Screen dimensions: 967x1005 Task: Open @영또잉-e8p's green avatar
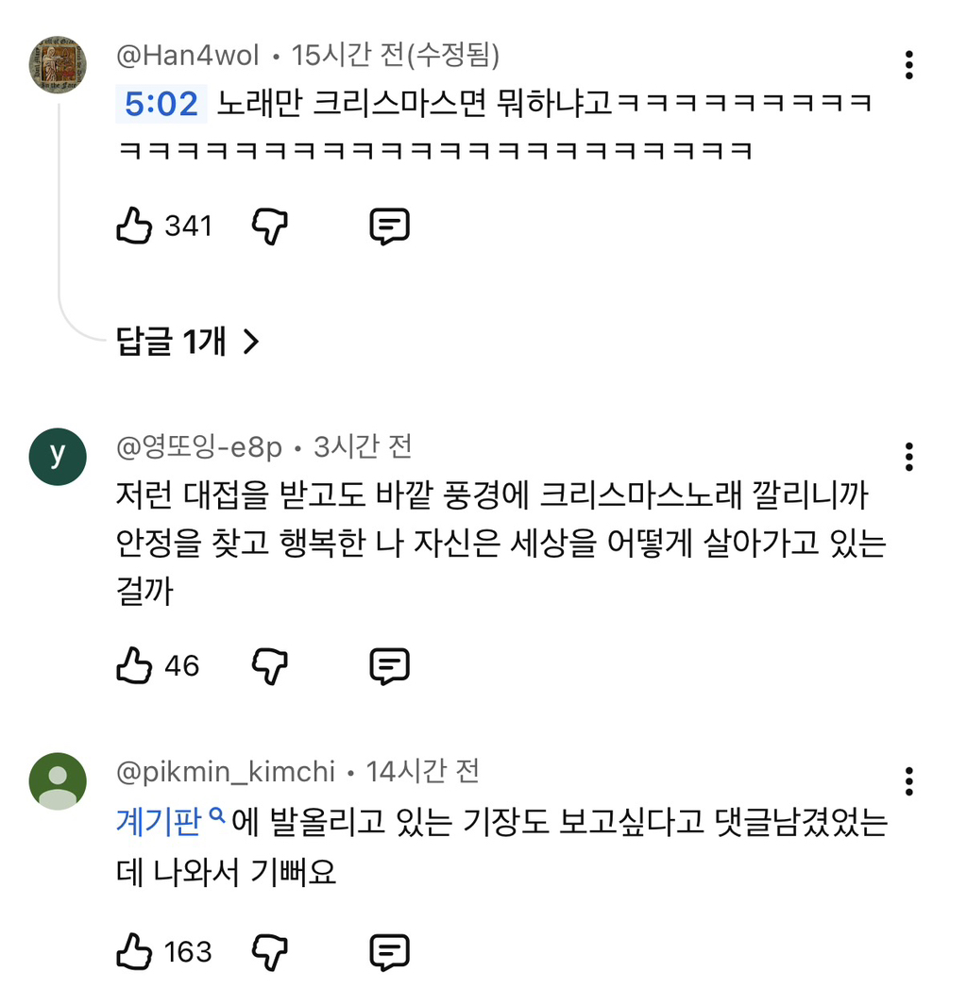(x=59, y=457)
